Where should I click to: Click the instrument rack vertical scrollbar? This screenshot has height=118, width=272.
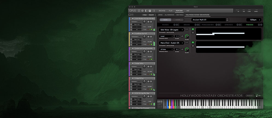click(156, 45)
